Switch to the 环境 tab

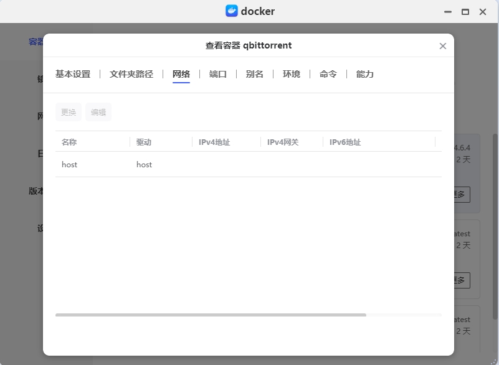pos(292,74)
